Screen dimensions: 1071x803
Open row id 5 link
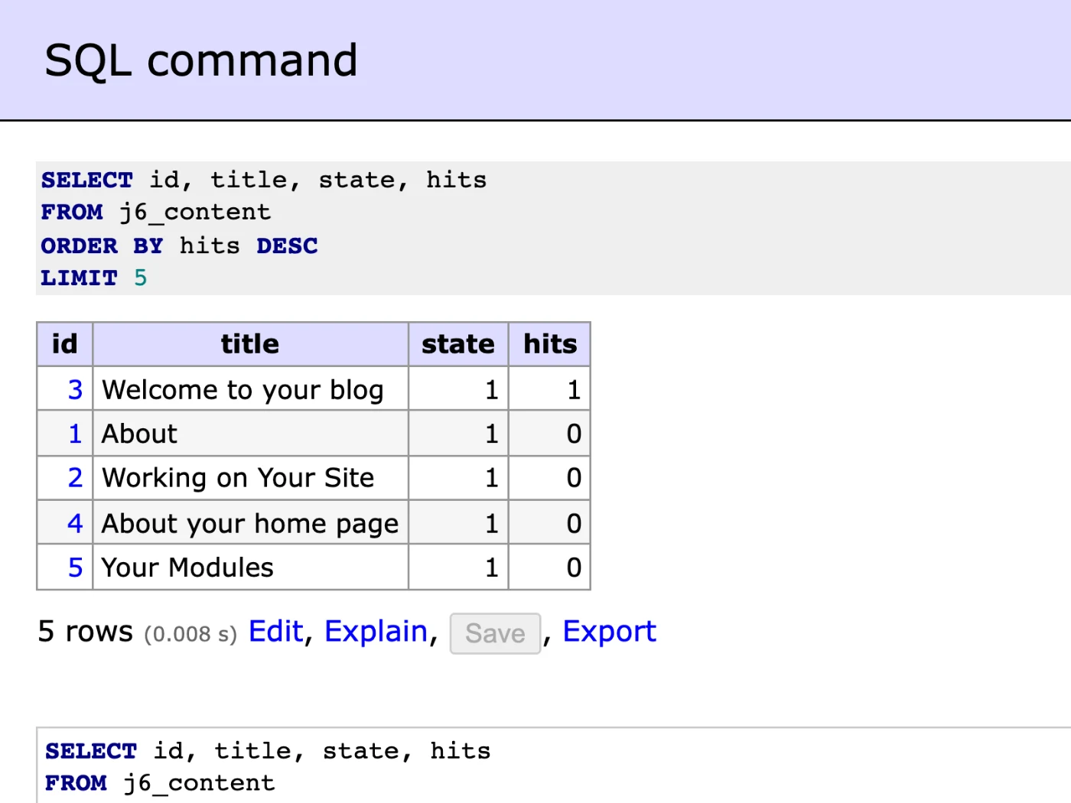[75, 567]
